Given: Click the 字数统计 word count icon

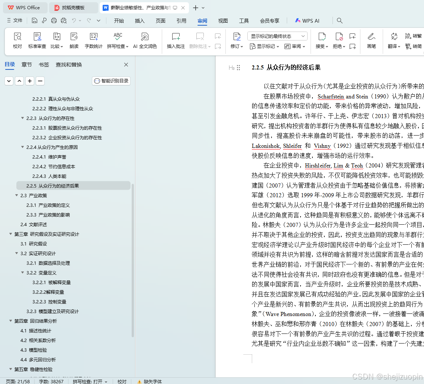Looking at the screenshot, I should tap(94, 40).
